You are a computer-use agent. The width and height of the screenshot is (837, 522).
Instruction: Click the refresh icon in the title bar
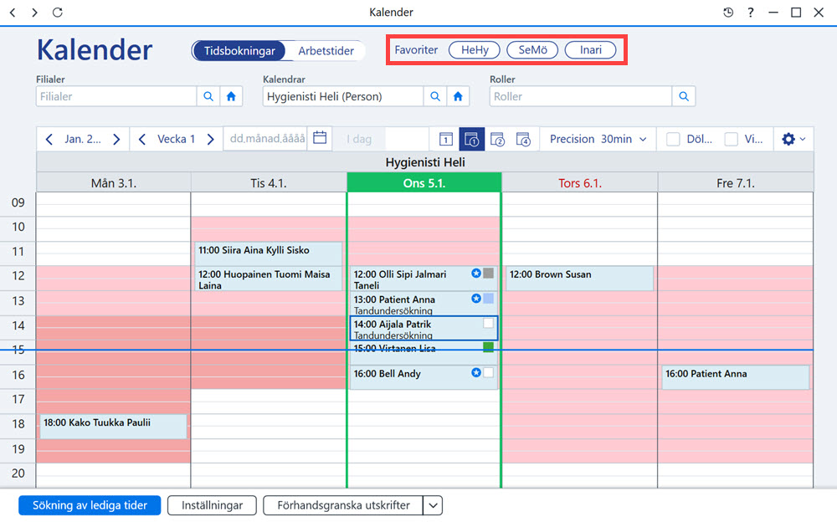click(58, 12)
